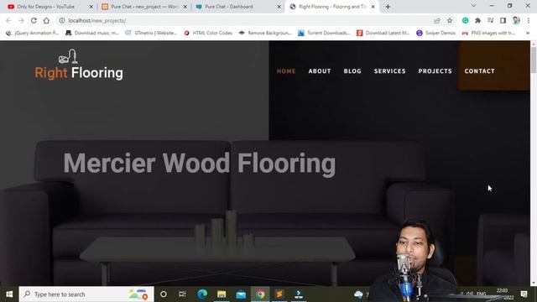Close the Pure Chat Dashboard tab
537x302 pixels.
(x=279, y=7)
